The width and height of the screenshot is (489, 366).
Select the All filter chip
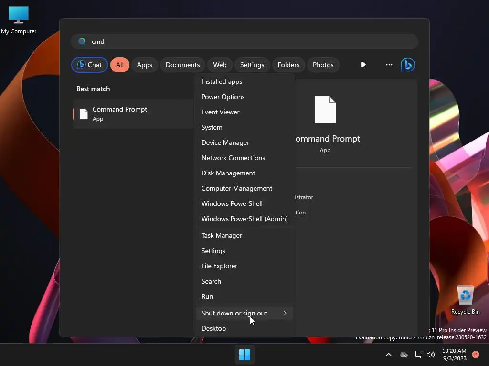point(120,65)
